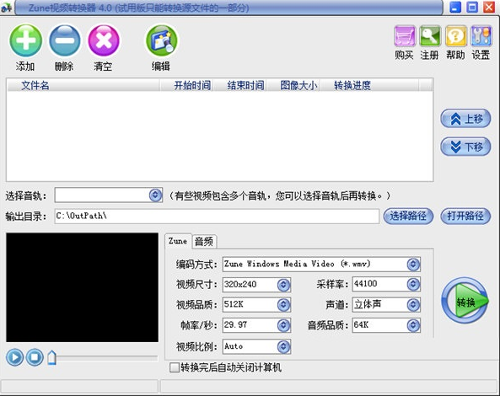Start conversion with the 转换 button

click(x=465, y=301)
